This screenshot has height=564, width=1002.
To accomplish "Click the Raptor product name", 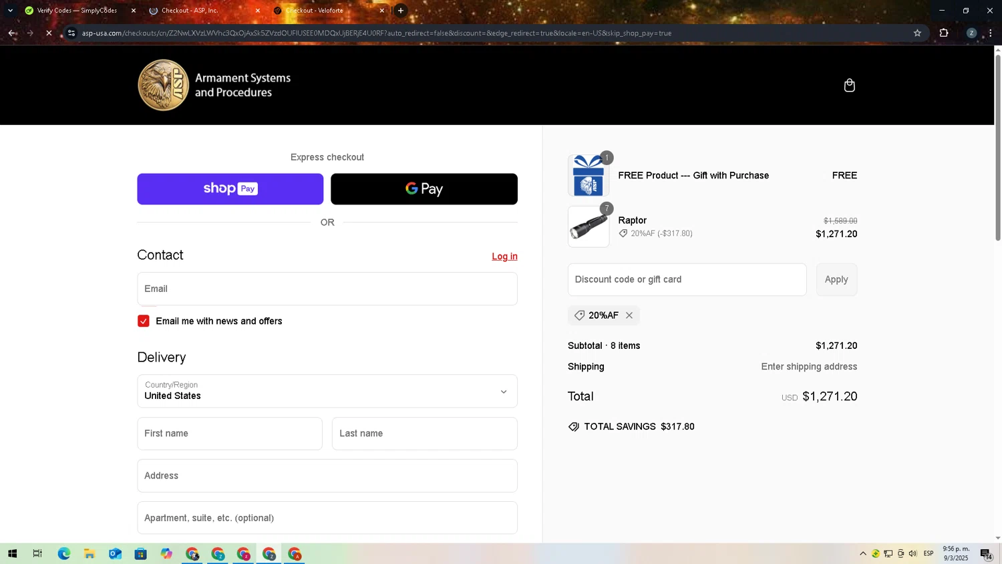I will pyautogui.click(x=633, y=221).
